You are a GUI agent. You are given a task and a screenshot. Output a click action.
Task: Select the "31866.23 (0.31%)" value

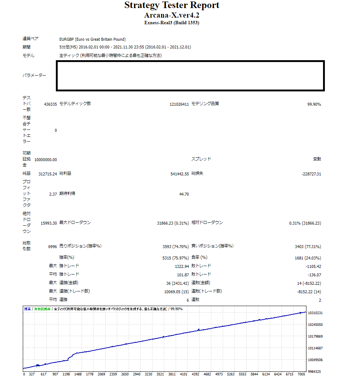(x=173, y=223)
